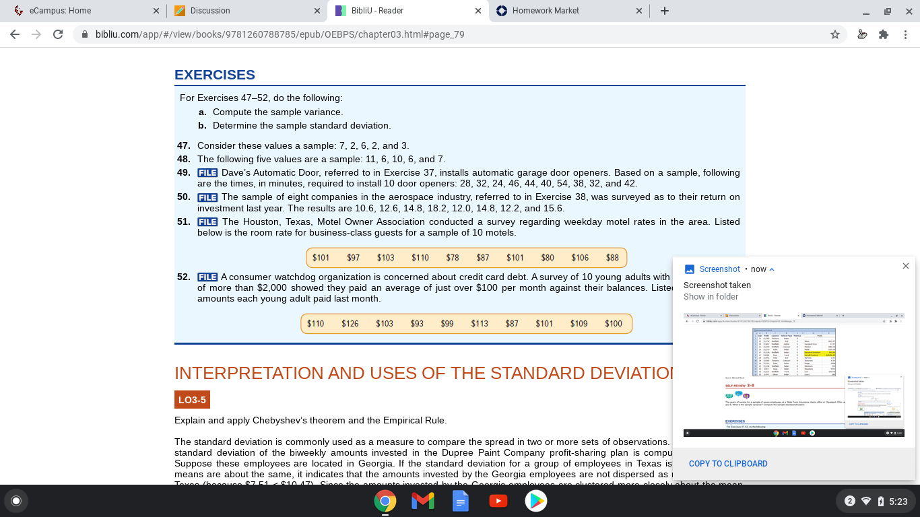Go back to the previous page
This screenshot has width=920, height=517.
click(x=15, y=34)
